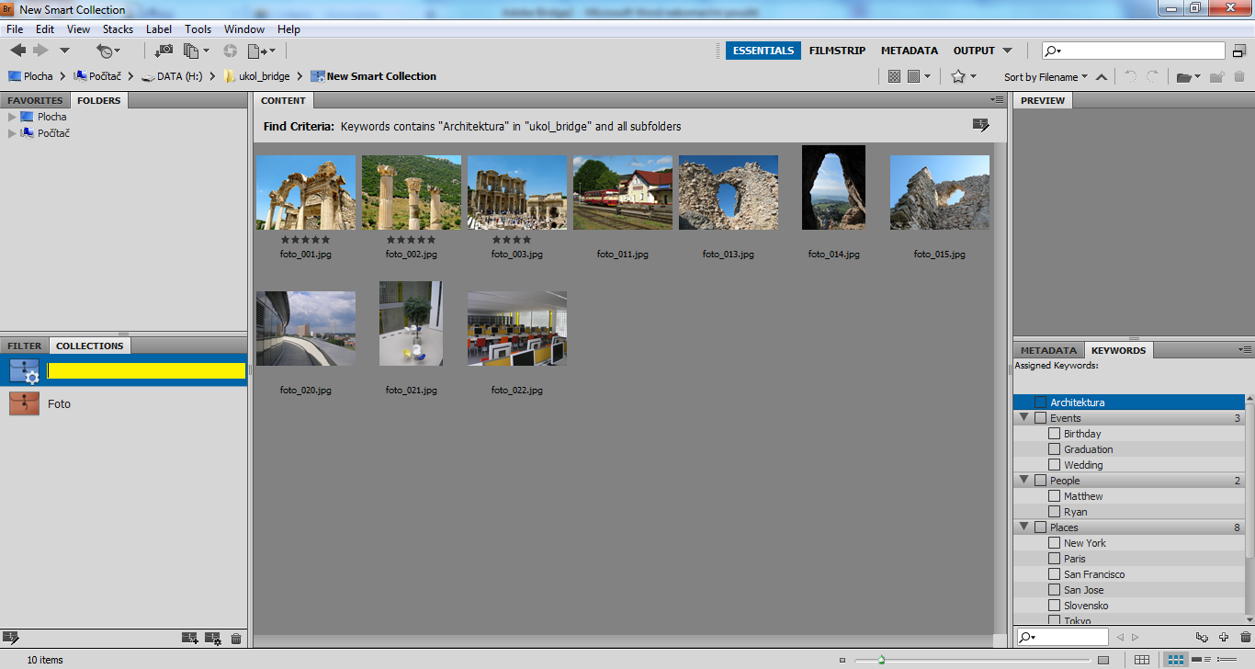Viewport: 1255px width, 669px height.
Task: Switch to the Filter panel tab
Action: (25, 346)
